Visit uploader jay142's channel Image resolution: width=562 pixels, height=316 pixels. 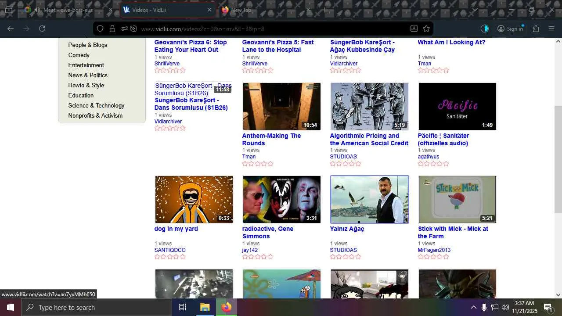pos(250,250)
